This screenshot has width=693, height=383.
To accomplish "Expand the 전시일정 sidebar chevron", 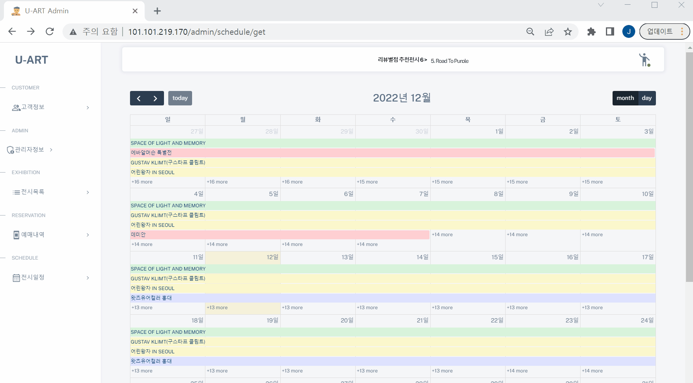I will [87, 278].
